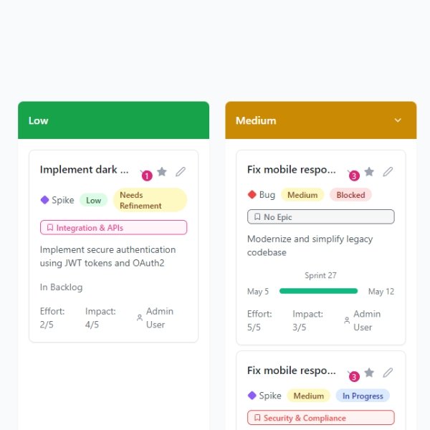
Task: Edit the Implement dark card with pencil icon
Action: pyautogui.click(x=181, y=172)
